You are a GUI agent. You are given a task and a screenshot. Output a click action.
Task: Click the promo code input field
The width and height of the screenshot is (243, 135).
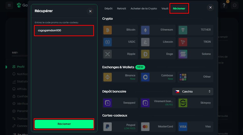64,31
